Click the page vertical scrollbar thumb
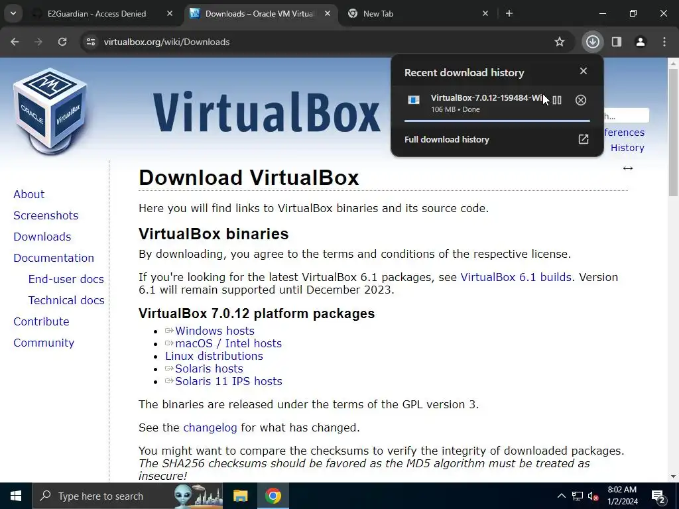Screen dimensions: 679x509 click(x=673, y=132)
